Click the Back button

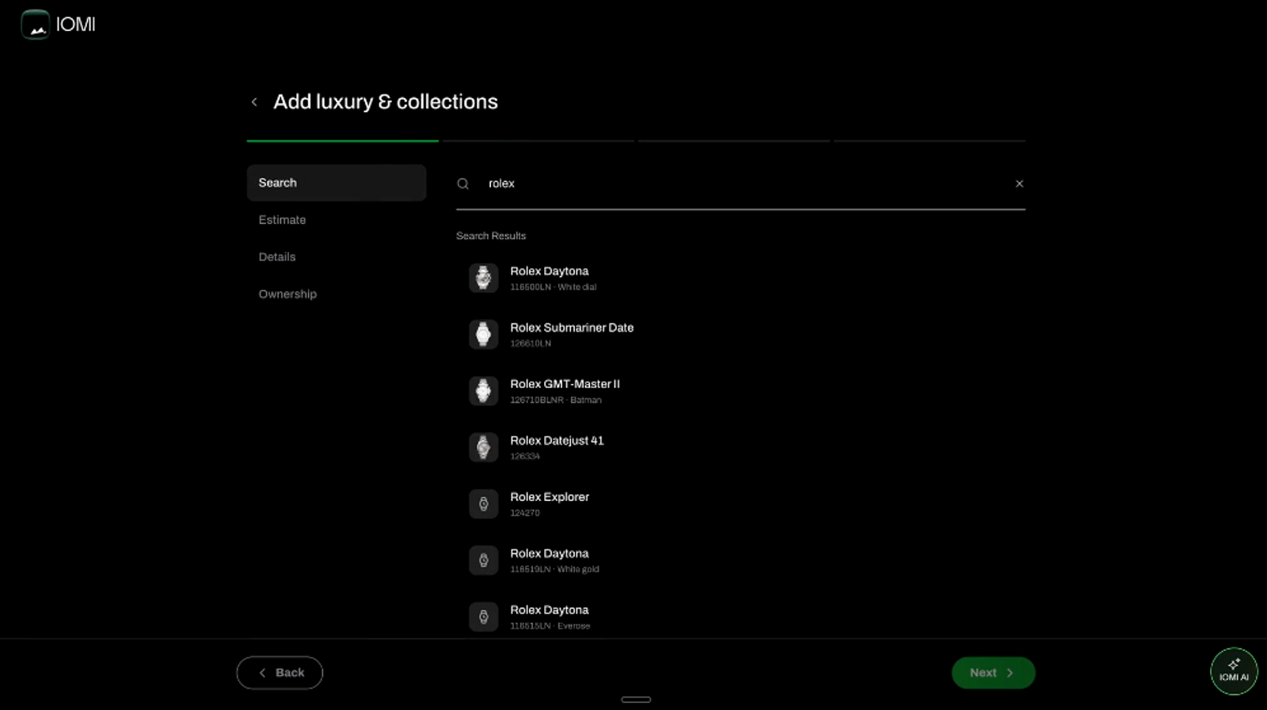280,673
